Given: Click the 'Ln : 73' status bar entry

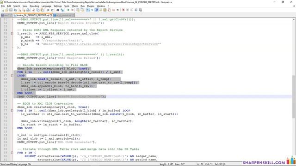Looking at the screenshot, I should click(x=200, y=164).
